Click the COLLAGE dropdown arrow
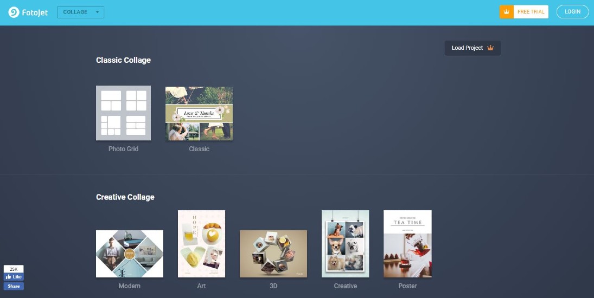Screen dimensions: 594x298 [x=97, y=12]
